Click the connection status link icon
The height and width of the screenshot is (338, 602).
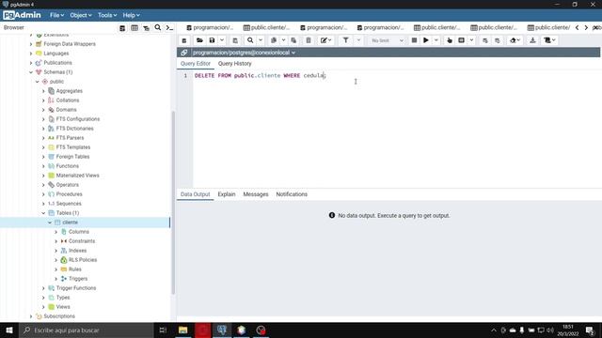tap(184, 53)
